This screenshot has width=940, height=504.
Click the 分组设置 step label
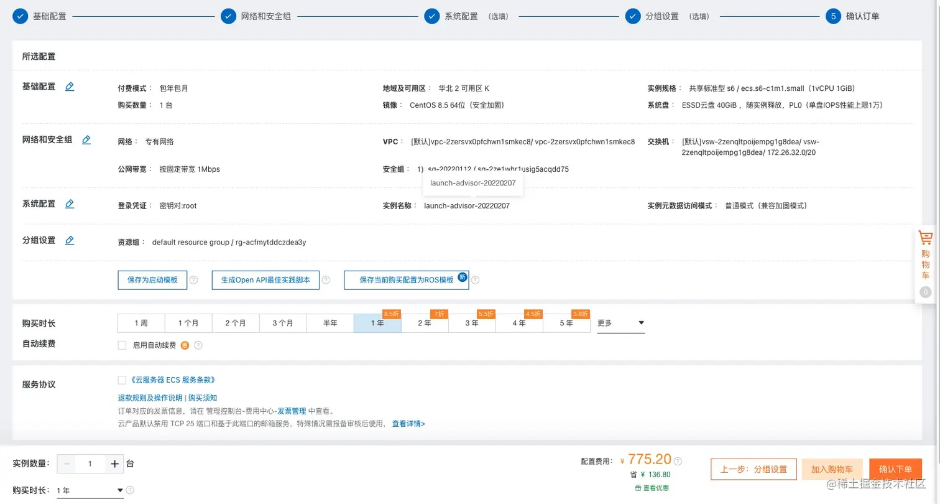point(662,16)
